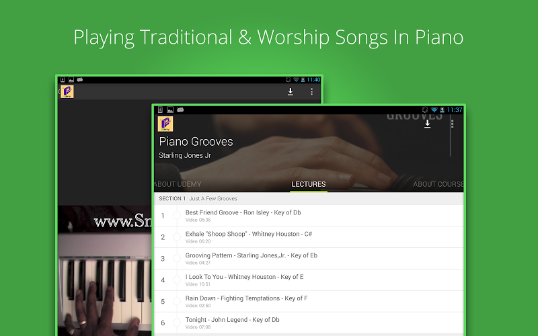Click "Video 10:51" duration under lecture 4
This screenshot has height=336, width=538.
coord(198,284)
